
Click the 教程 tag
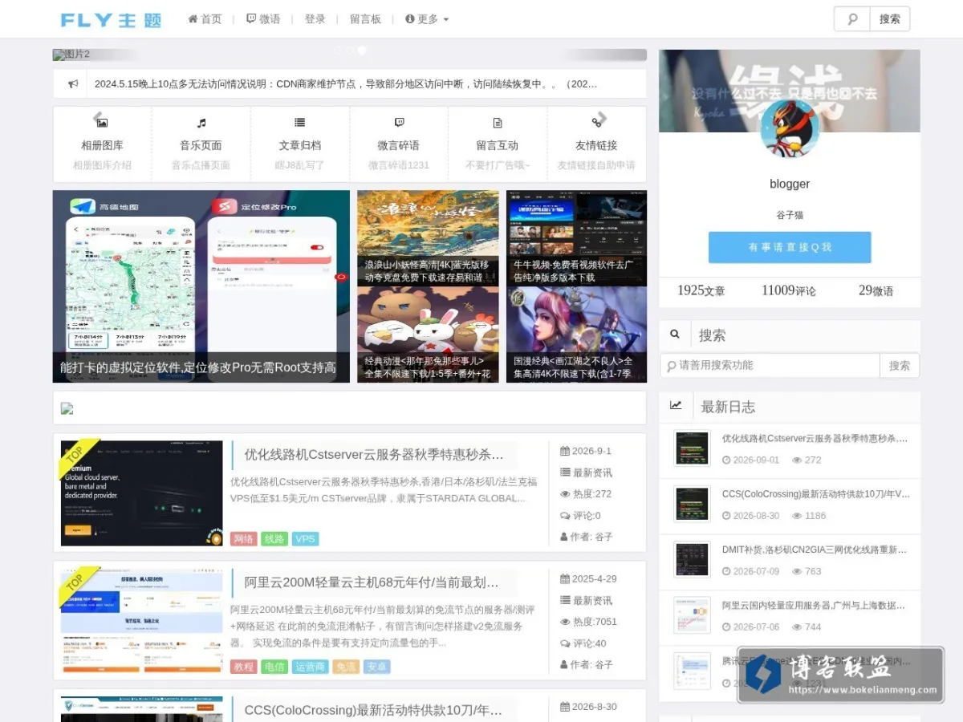point(244,667)
